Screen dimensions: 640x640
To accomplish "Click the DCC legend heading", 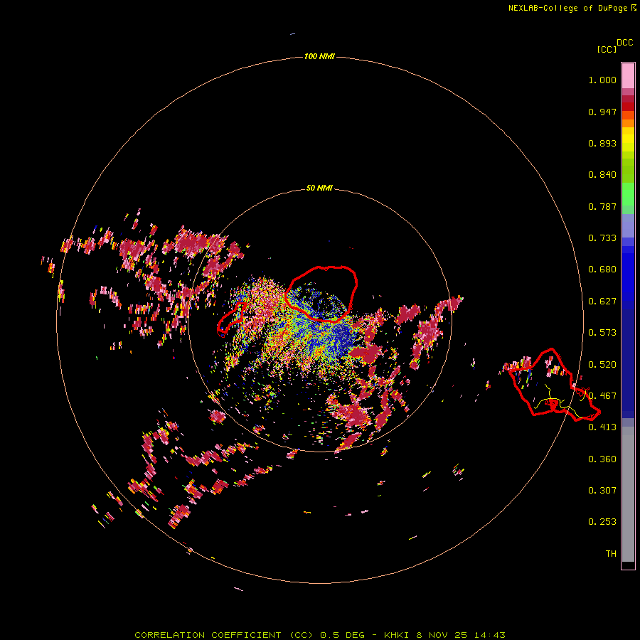I will point(624,43).
